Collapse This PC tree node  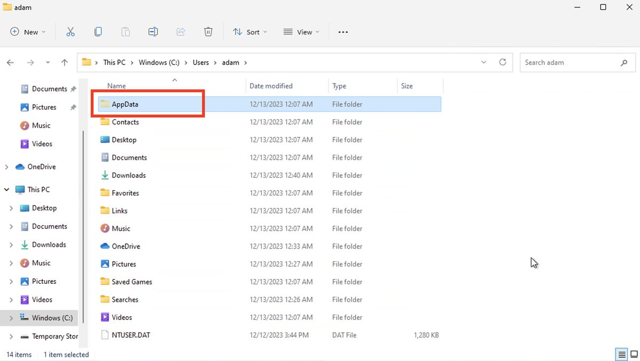click(x=6, y=190)
